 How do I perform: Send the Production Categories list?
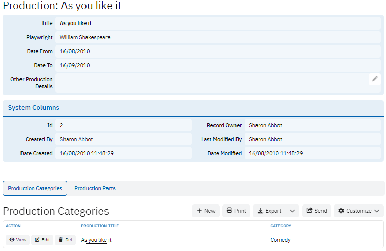(x=316, y=211)
